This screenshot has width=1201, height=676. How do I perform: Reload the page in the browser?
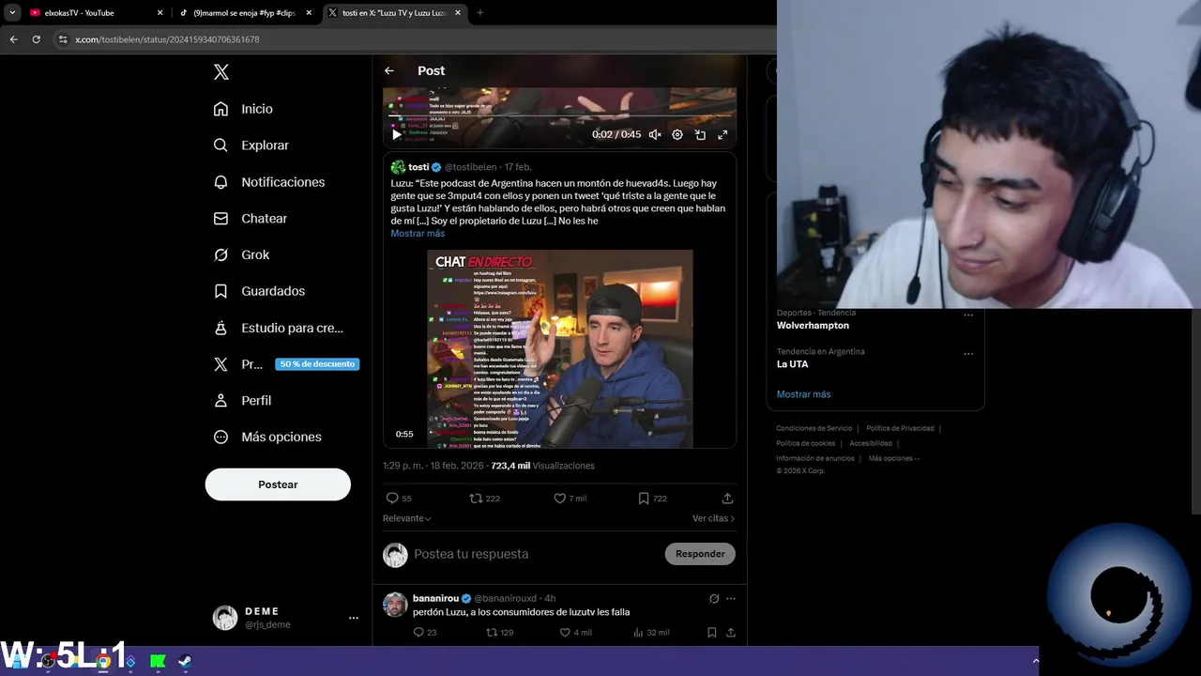coord(37,39)
